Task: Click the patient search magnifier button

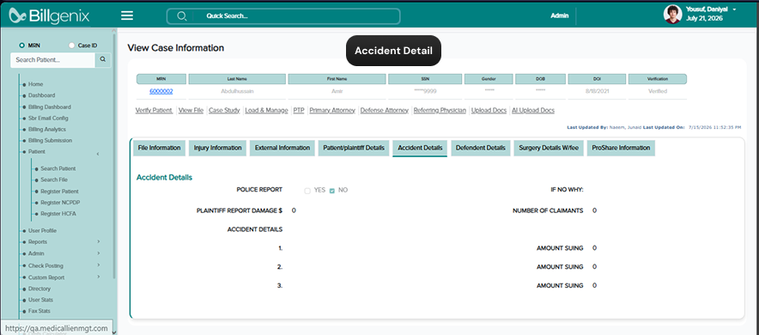Action: (x=103, y=60)
